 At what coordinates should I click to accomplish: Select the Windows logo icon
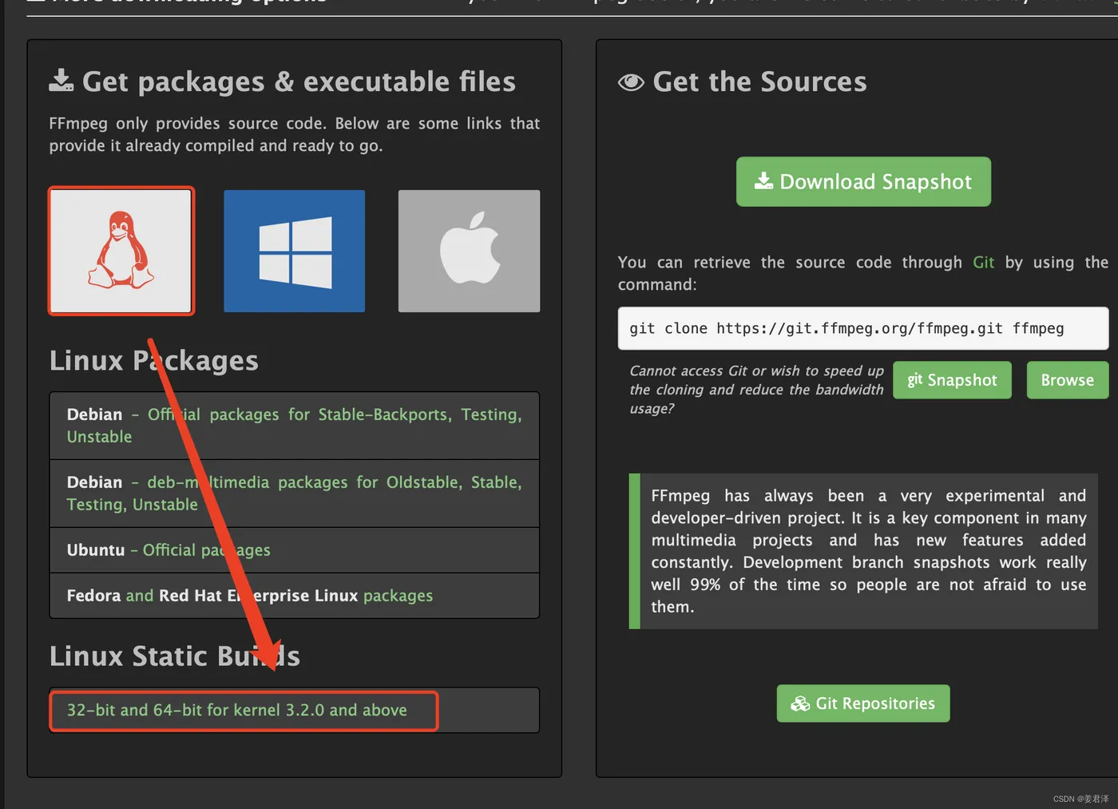click(x=294, y=251)
